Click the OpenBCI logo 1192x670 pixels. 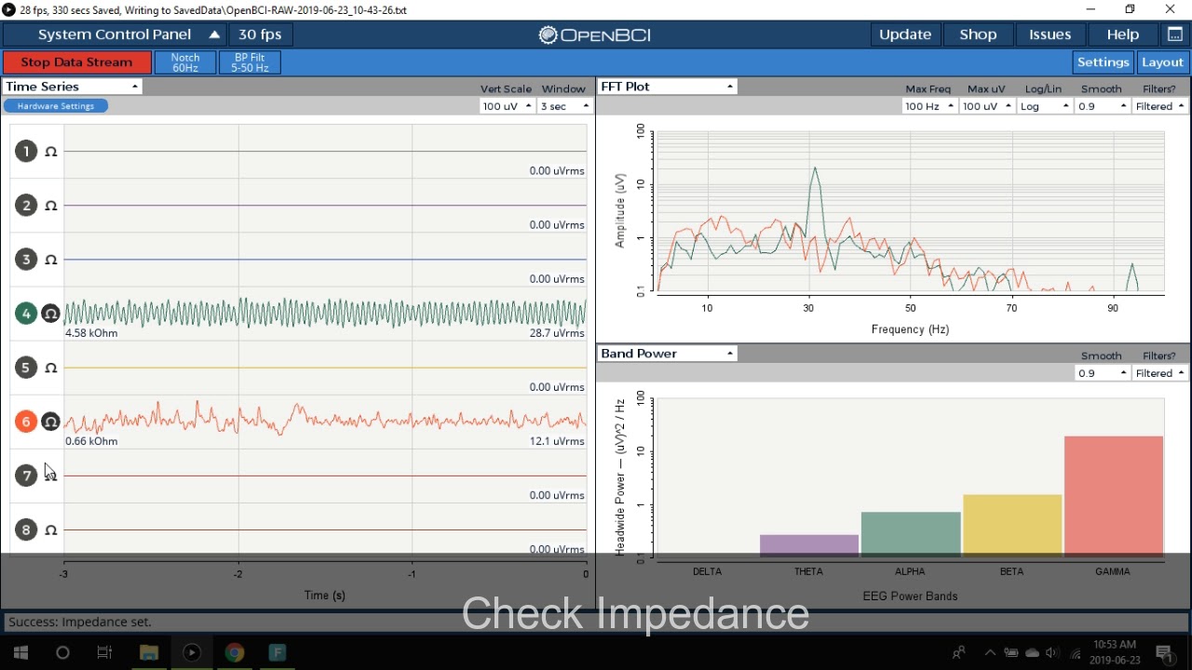[x=595, y=34]
